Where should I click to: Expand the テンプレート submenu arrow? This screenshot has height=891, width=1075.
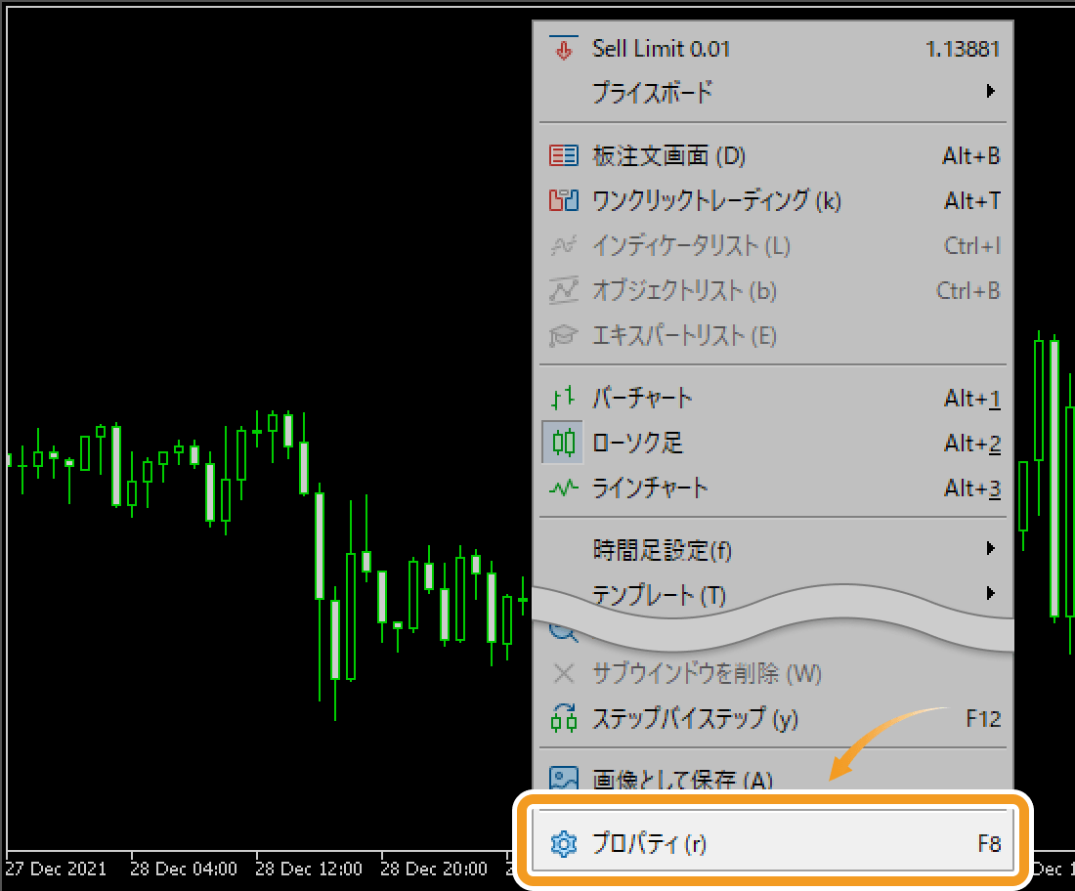point(990,593)
